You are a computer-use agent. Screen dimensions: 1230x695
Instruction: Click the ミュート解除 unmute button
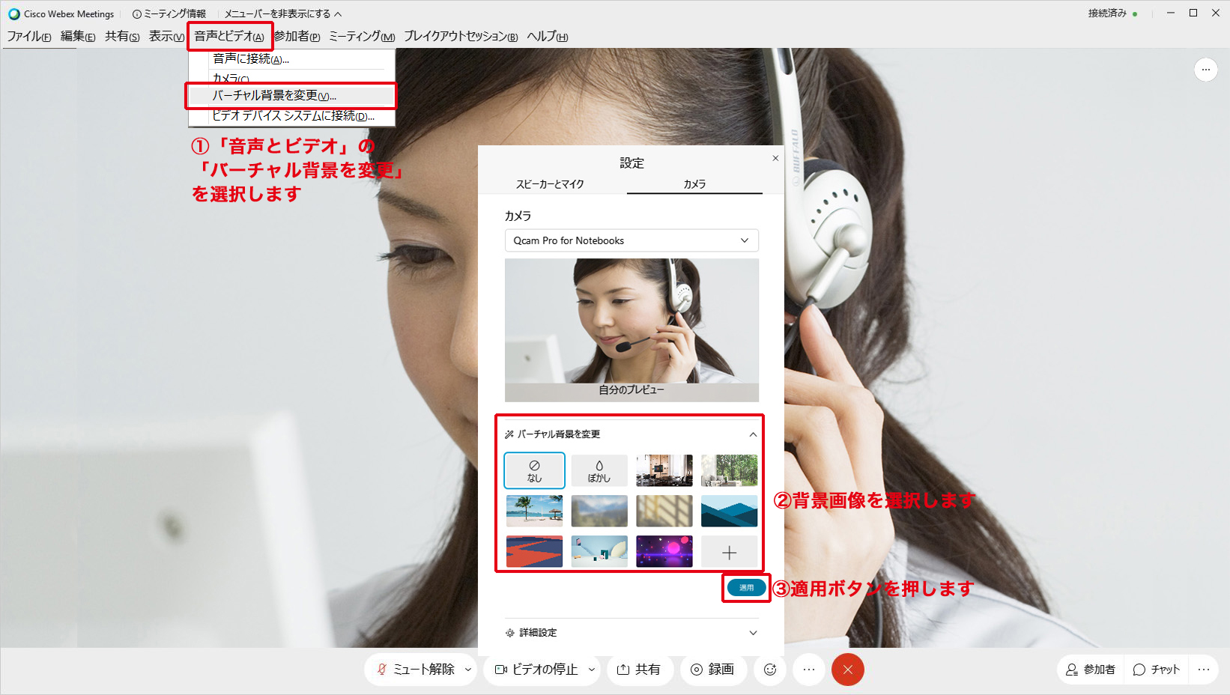click(x=416, y=670)
